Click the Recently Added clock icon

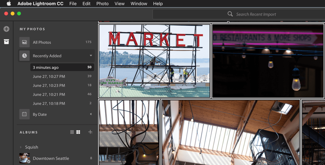coord(25,56)
